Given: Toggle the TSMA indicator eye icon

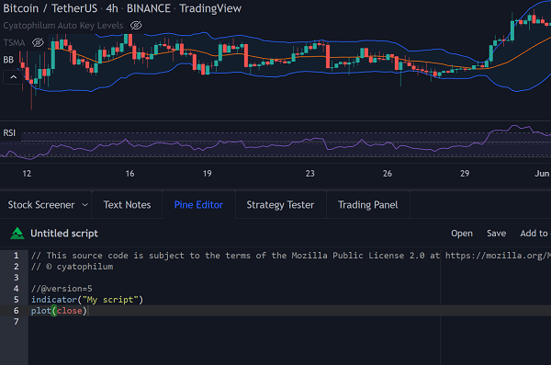Looking at the screenshot, I should point(38,42).
